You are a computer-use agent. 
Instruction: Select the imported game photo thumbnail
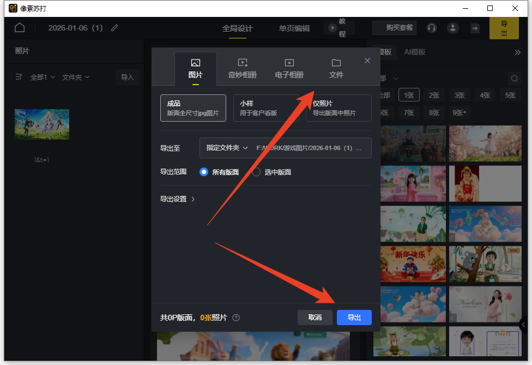(x=42, y=124)
